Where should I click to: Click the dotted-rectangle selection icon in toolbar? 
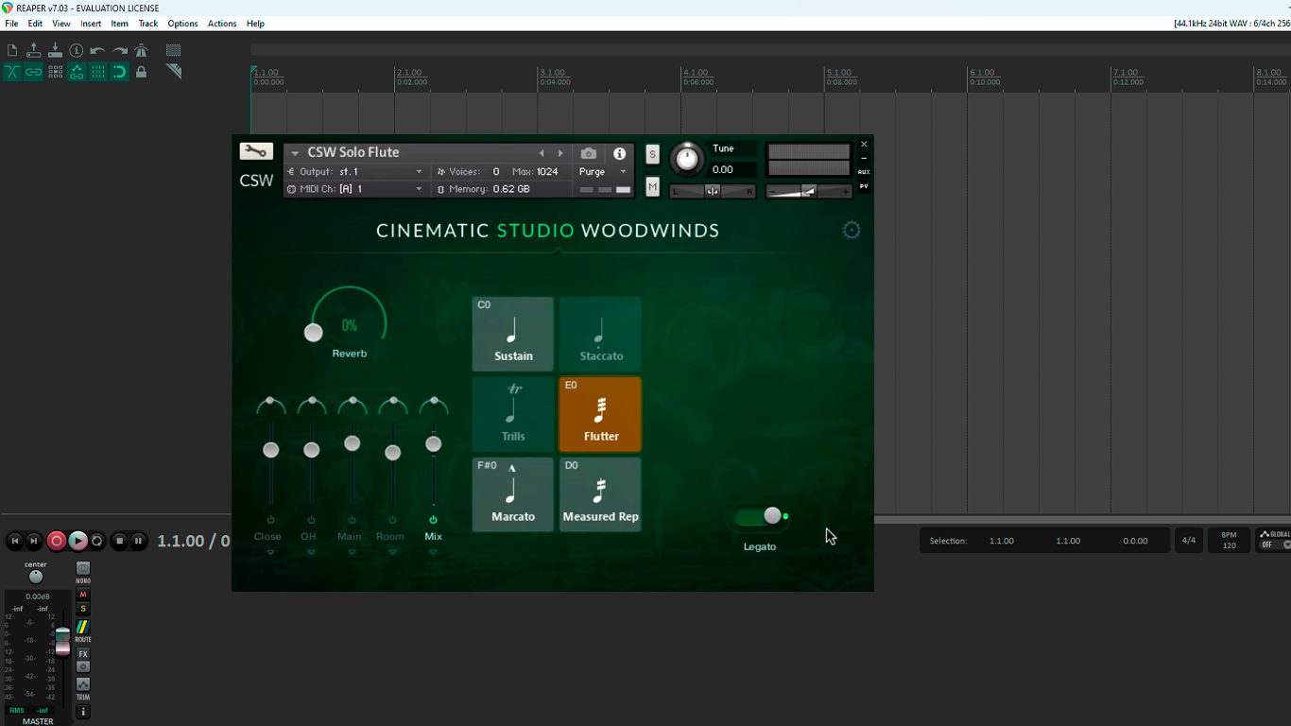click(x=173, y=50)
